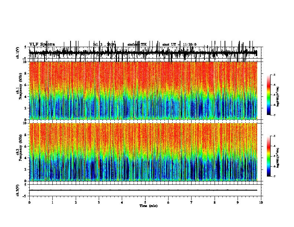Screen dimensions: 294x227
Task: Click the '-3' label on ch.2 color scale
Action: coord(274,136)
